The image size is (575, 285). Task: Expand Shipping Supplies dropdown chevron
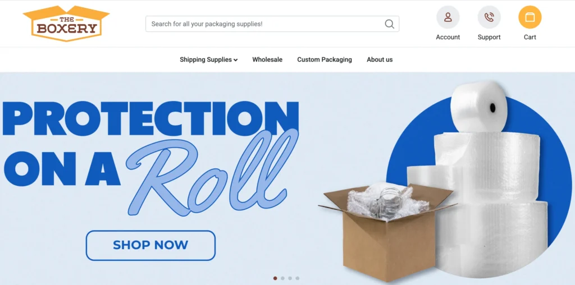coord(235,60)
